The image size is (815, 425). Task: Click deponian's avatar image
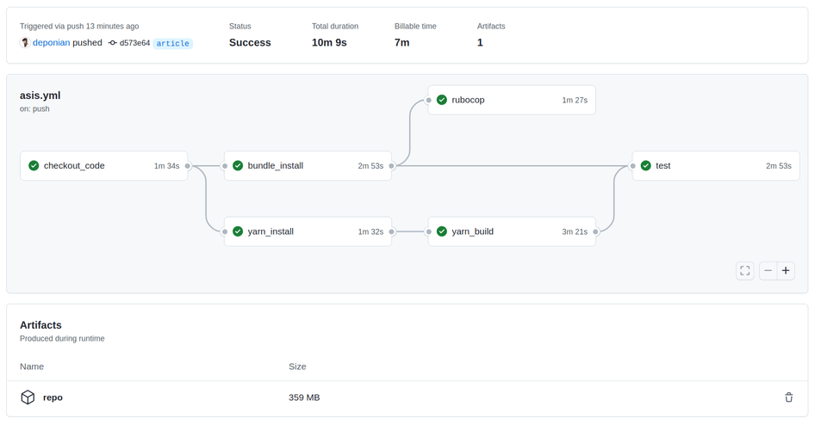pyautogui.click(x=25, y=43)
